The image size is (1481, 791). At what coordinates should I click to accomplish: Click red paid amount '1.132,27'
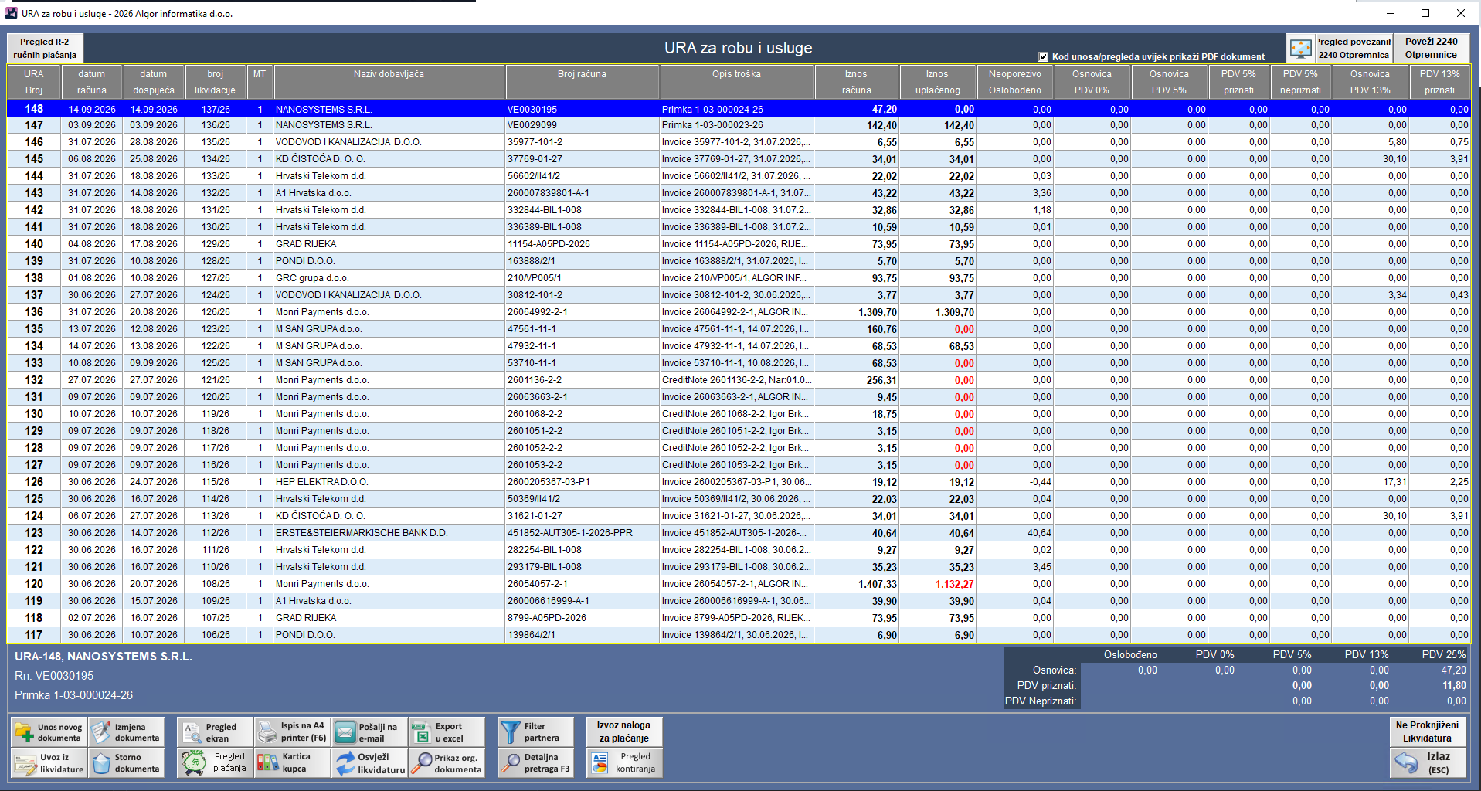tap(938, 584)
